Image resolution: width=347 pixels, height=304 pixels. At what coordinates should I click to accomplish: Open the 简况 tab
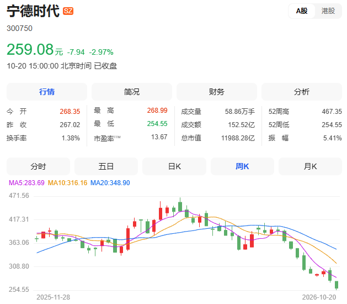click(x=132, y=92)
